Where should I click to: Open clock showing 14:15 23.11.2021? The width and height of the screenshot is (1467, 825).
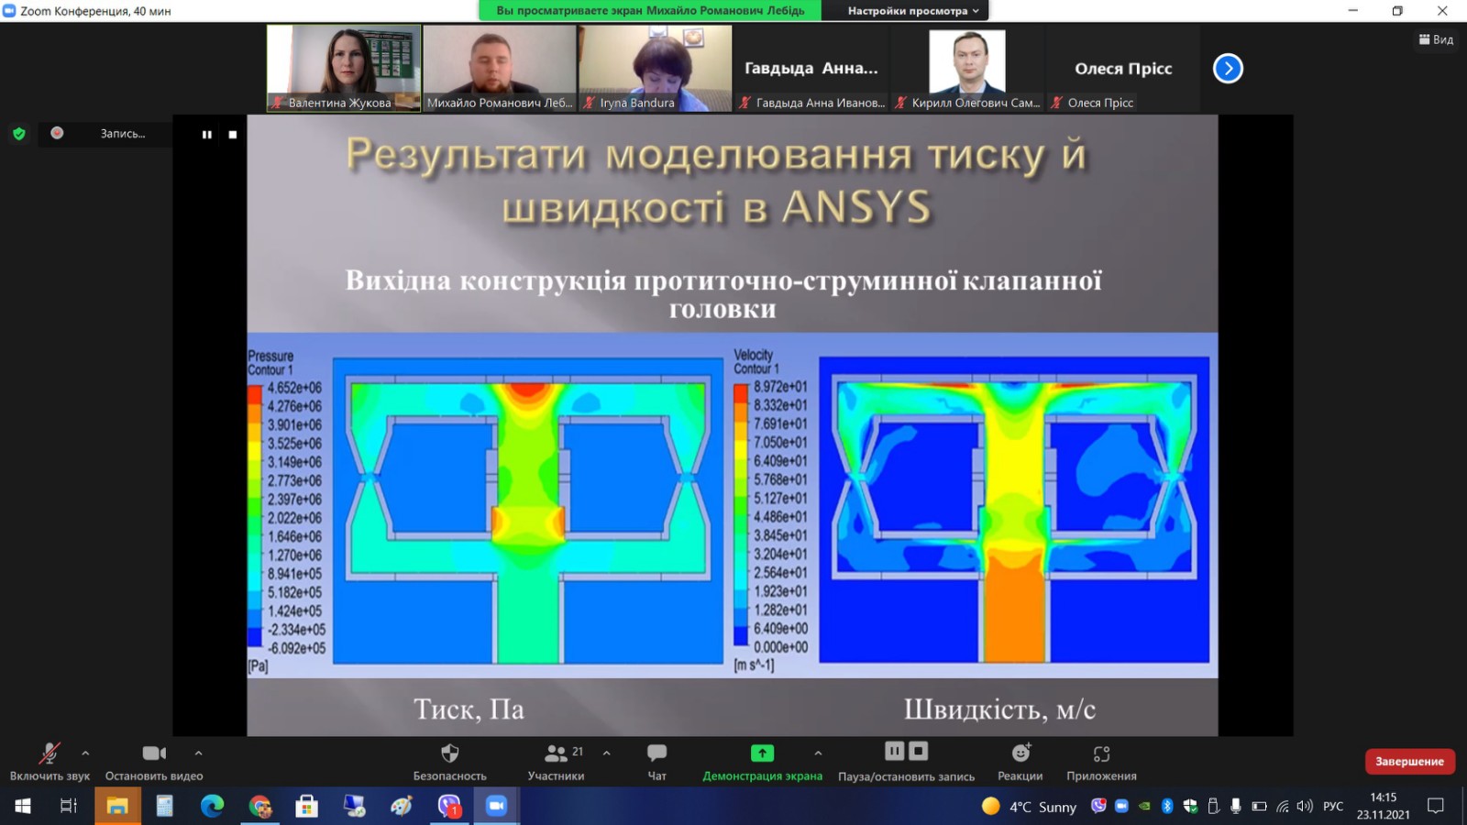[x=1384, y=806]
